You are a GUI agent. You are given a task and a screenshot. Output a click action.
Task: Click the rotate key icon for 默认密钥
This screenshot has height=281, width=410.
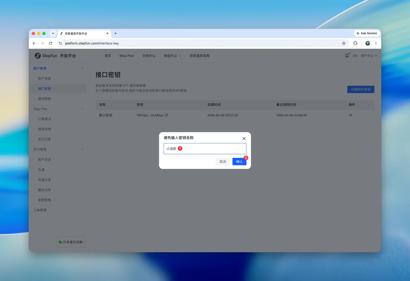(x=350, y=115)
